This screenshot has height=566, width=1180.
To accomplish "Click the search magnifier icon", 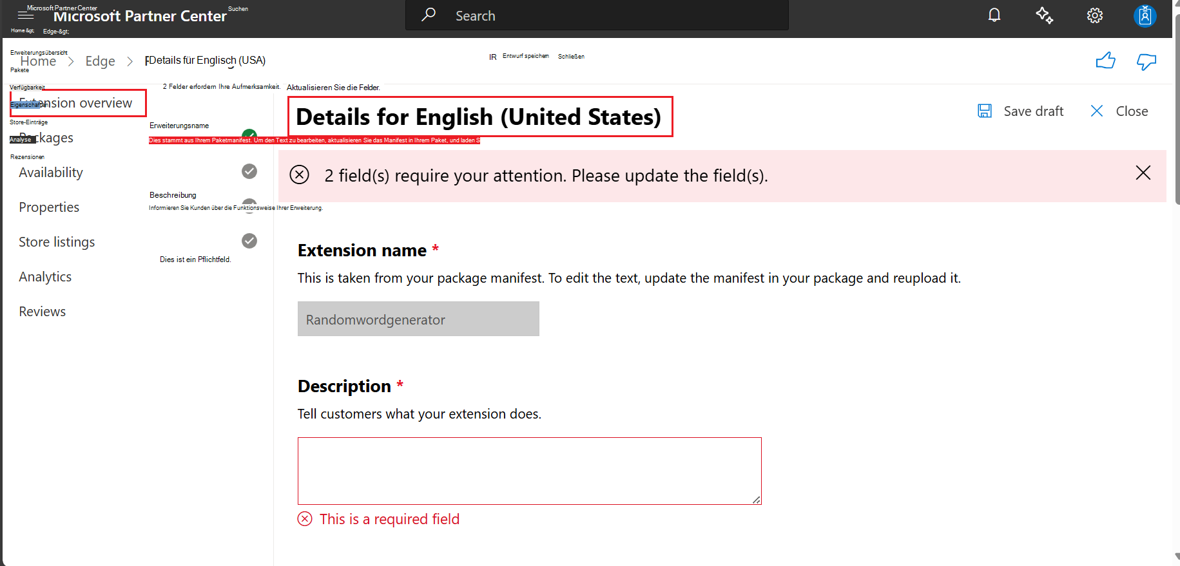I will (x=429, y=15).
